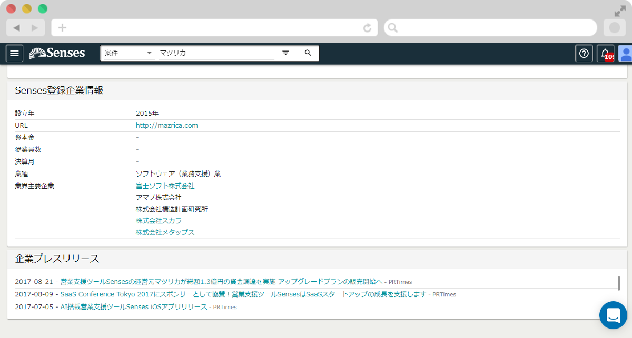Go back with browser back arrow

point(16,28)
